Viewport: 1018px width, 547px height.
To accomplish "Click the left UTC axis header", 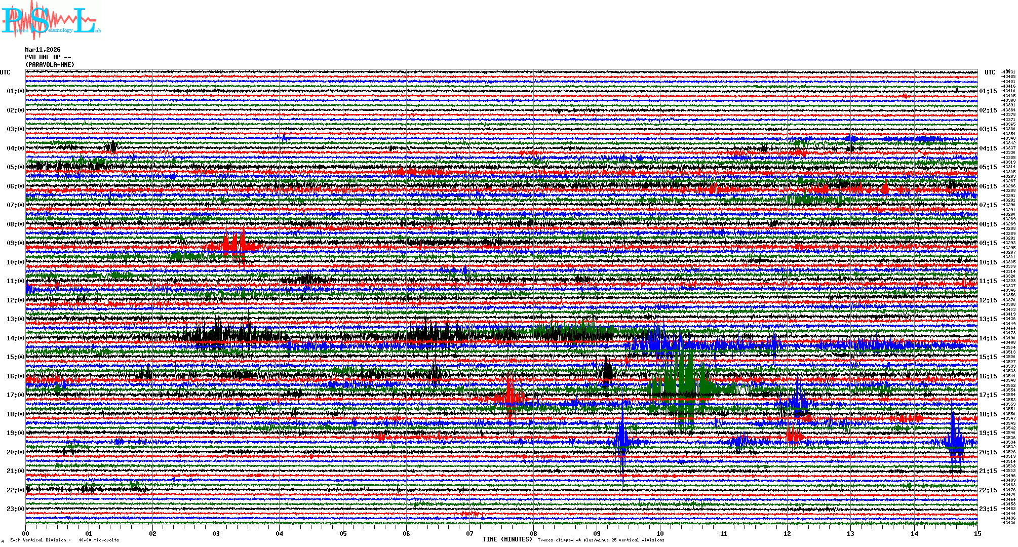I will 5,72.
